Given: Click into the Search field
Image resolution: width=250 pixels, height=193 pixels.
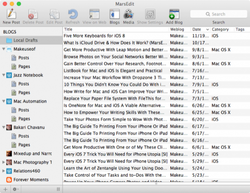Looking at the screenshot, I should pyautogui.click(x=218, y=14).
